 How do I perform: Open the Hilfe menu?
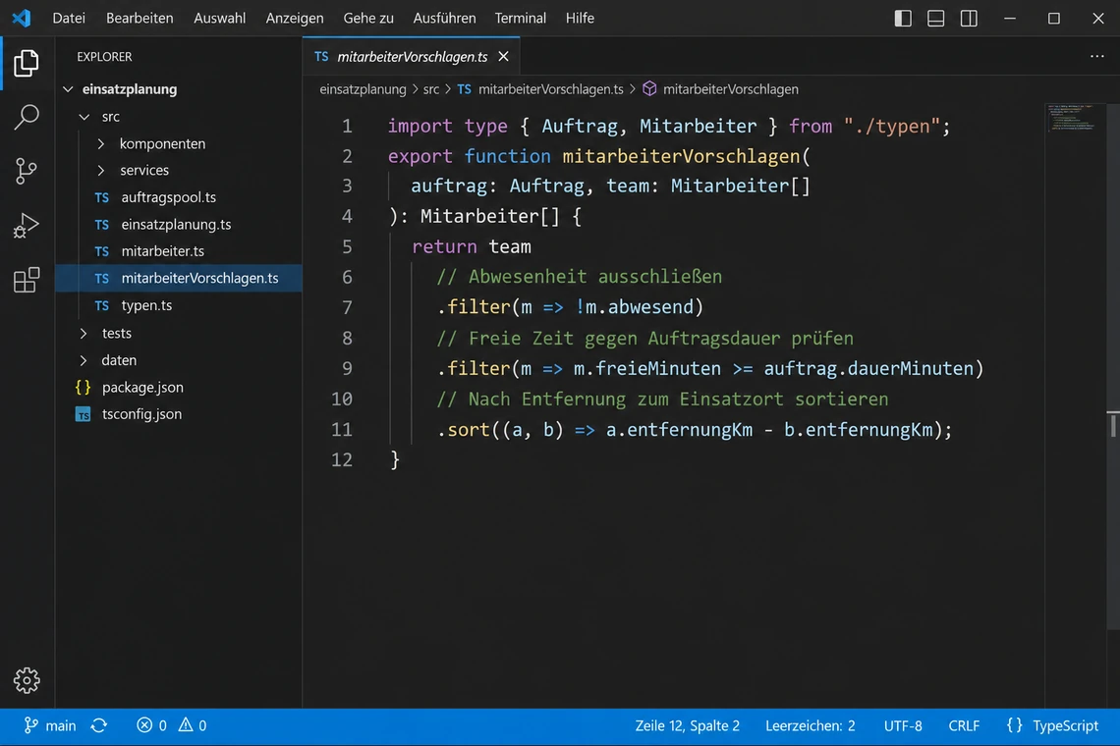point(580,18)
